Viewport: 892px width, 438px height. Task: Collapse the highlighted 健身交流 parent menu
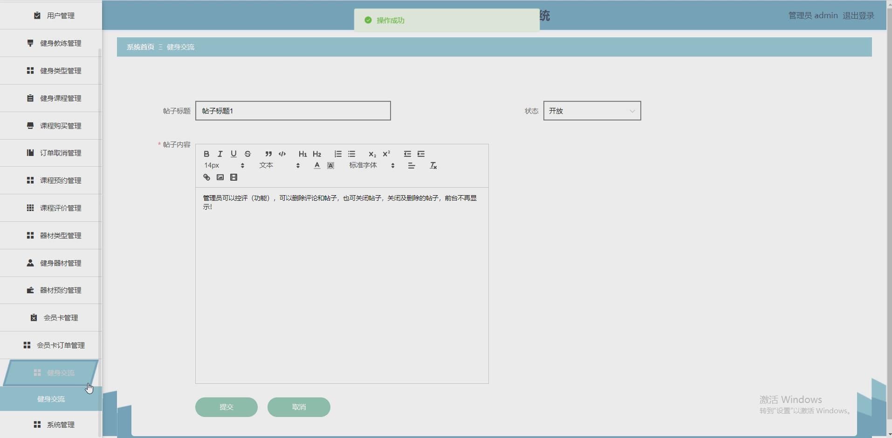coord(51,373)
